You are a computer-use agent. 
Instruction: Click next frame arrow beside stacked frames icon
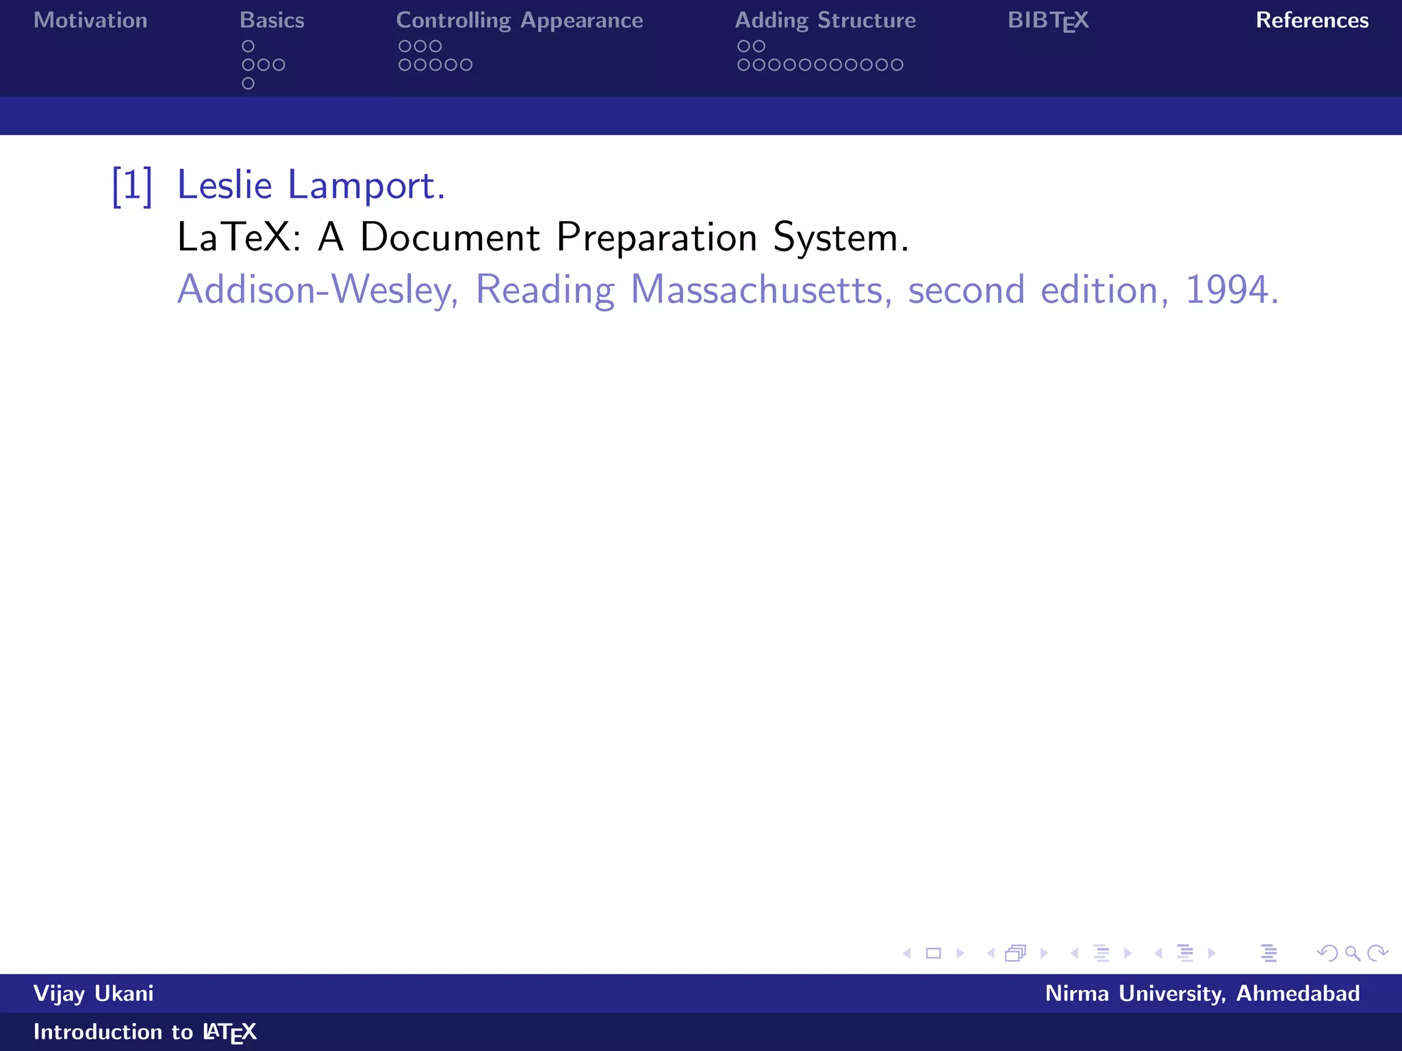pos(1044,953)
